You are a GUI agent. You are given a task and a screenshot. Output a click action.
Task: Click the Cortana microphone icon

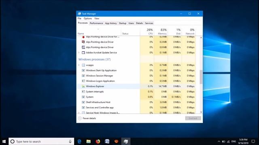70,141
